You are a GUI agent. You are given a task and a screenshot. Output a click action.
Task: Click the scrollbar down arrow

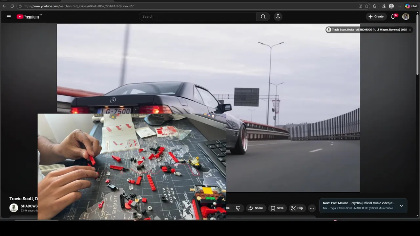417,216
